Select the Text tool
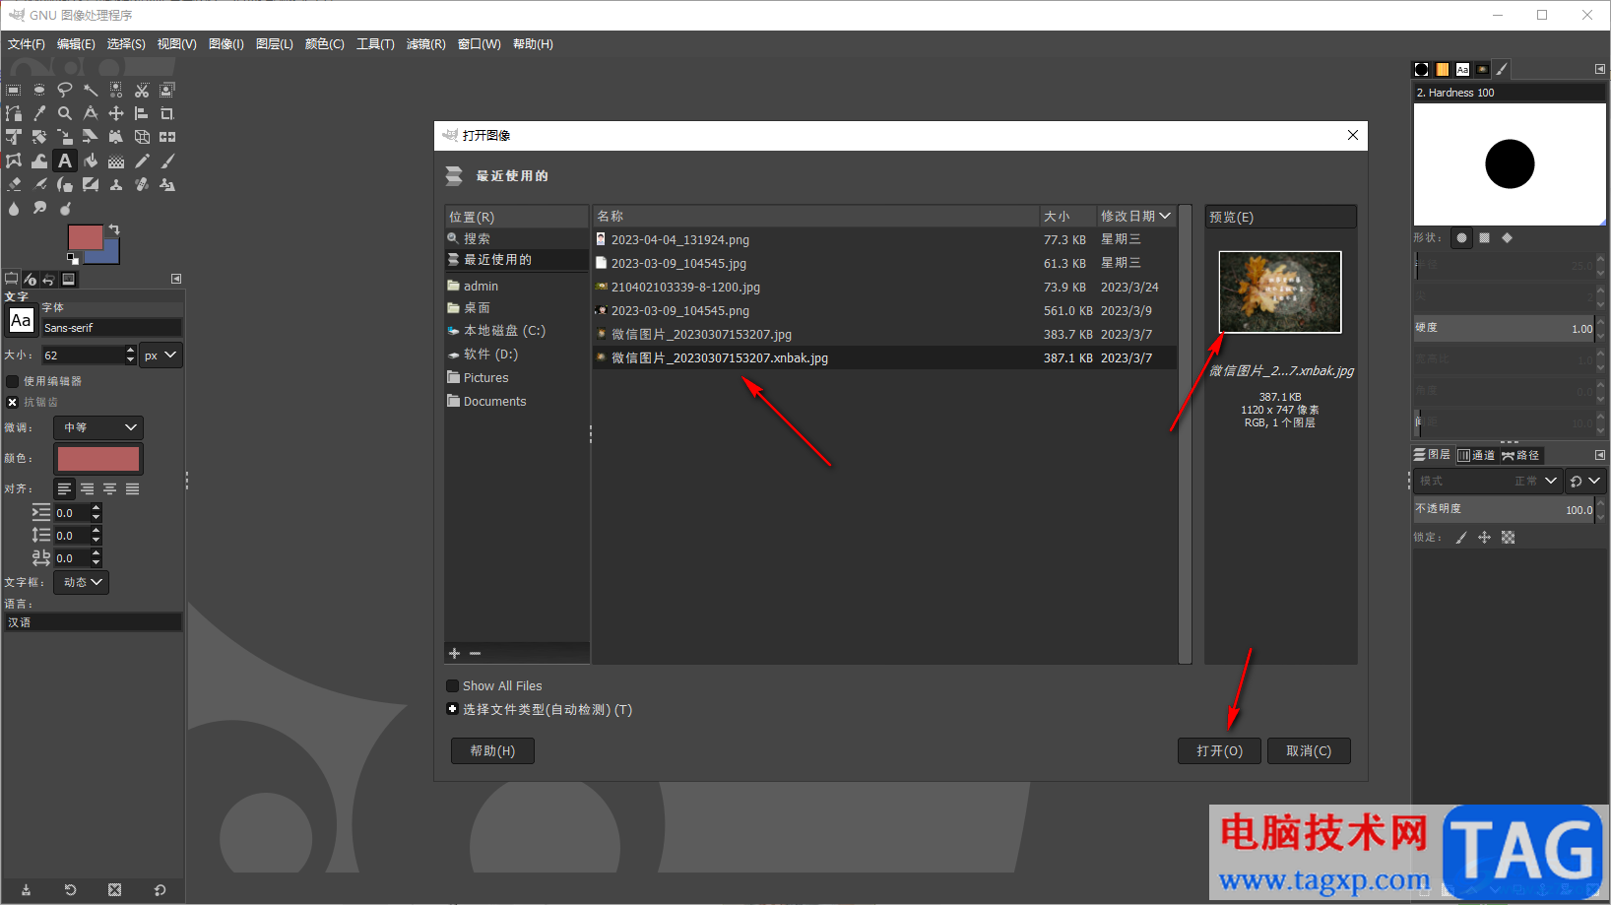This screenshot has height=905, width=1611. coord(65,161)
